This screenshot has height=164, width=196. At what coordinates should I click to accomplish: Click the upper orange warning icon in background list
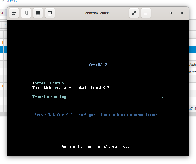coord(2,42)
